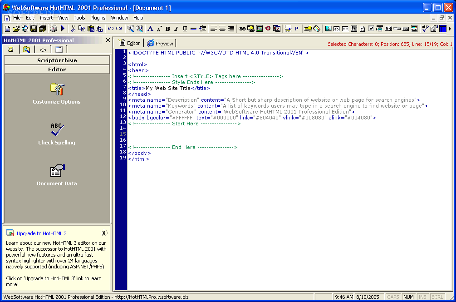Align text right
The width and height of the screenshot is (456, 302).
point(231,29)
